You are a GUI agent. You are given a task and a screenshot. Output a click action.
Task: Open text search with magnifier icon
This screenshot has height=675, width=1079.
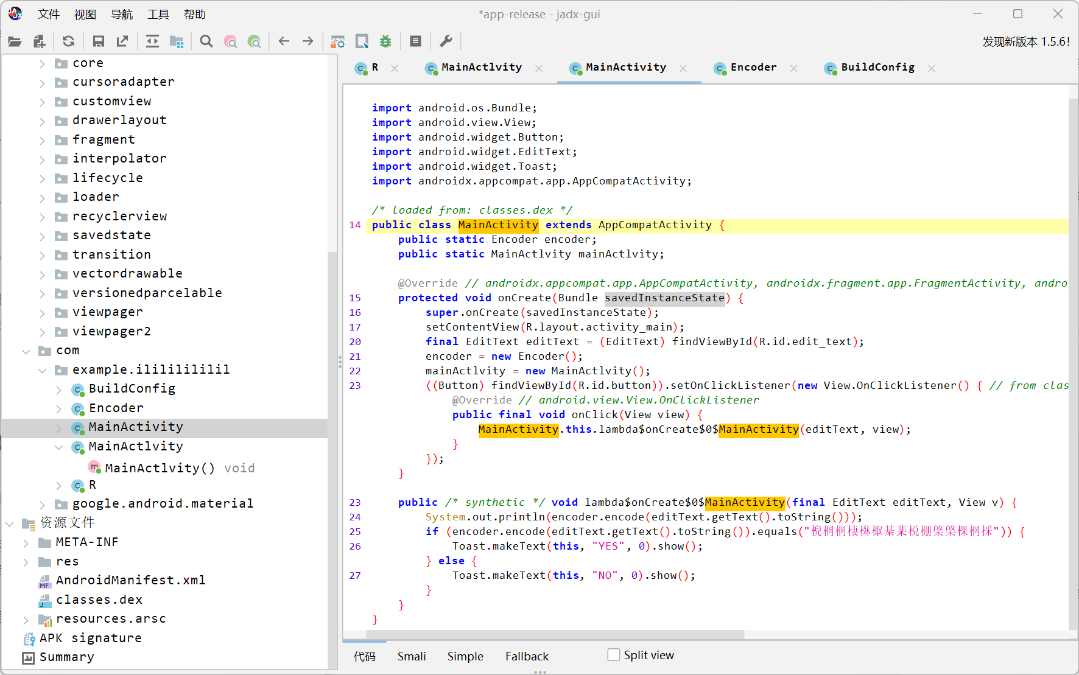[x=206, y=41]
